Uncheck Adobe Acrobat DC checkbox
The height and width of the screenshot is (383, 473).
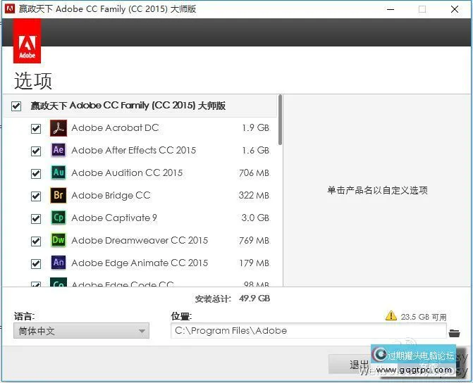pos(36,128)
